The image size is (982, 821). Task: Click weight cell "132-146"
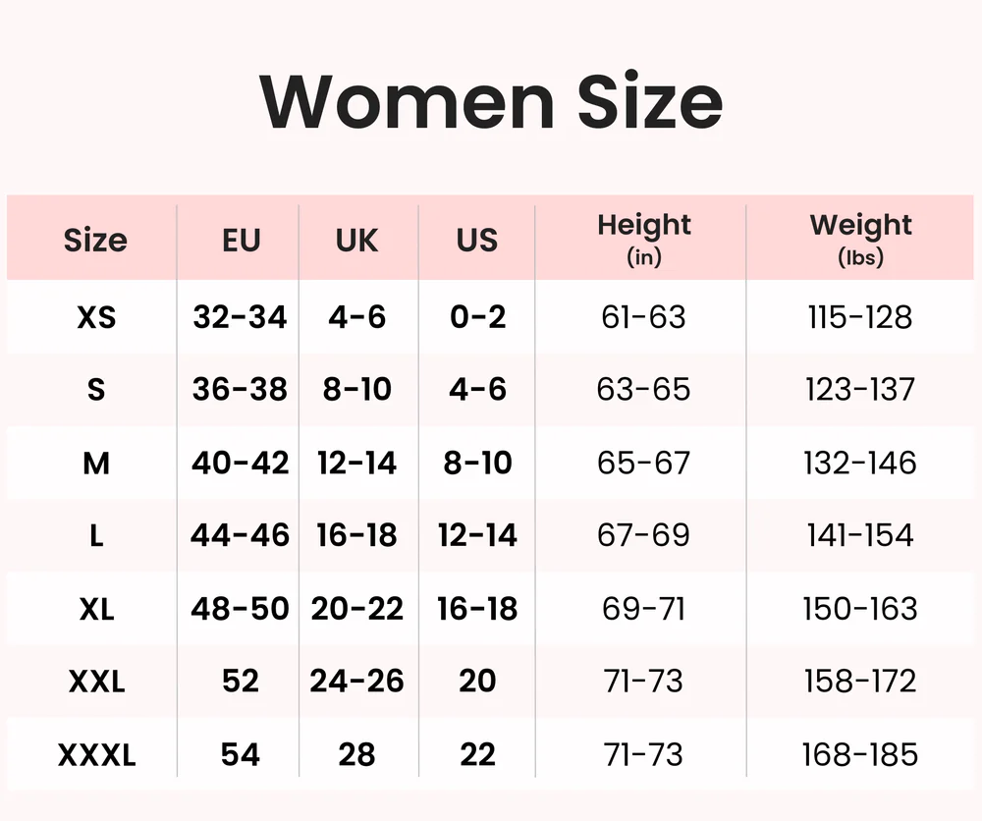tap(860, 463)
